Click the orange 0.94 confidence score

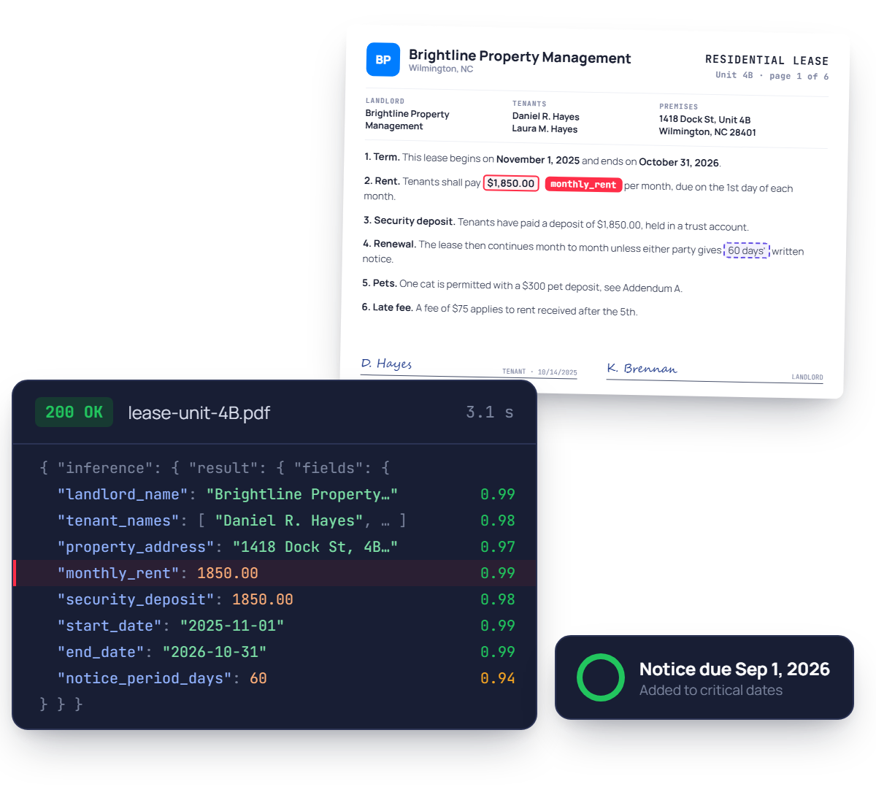(x=498, y=678)
